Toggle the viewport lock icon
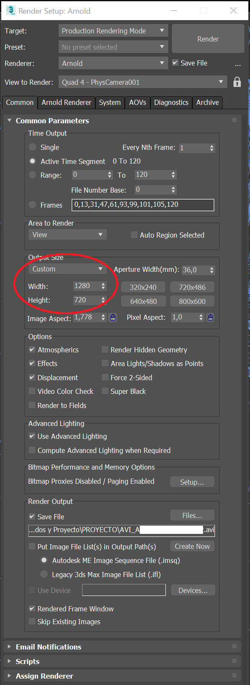This screenshot has width=250, height=685. tap(237, 82)
